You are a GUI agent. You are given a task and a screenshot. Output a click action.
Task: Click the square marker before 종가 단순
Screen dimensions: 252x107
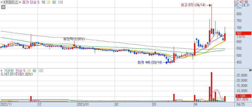coord(20,2)
